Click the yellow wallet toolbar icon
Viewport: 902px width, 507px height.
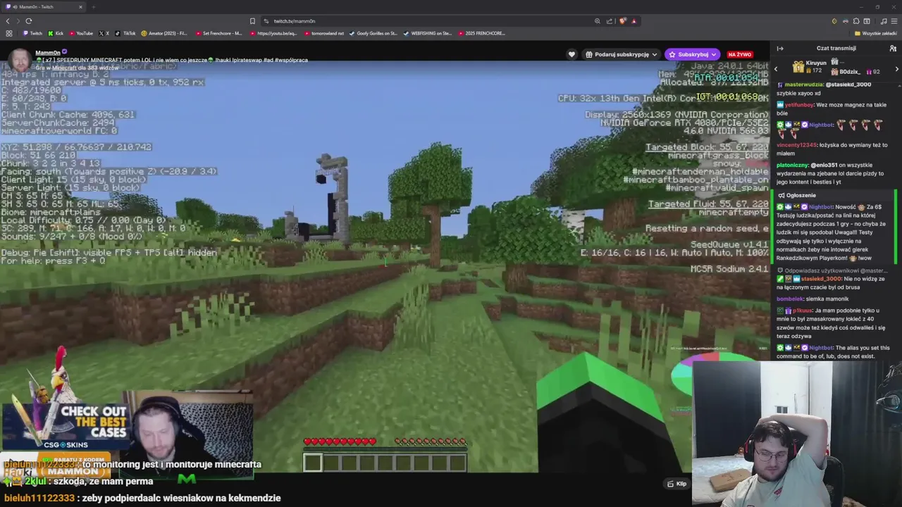[834, 21]
